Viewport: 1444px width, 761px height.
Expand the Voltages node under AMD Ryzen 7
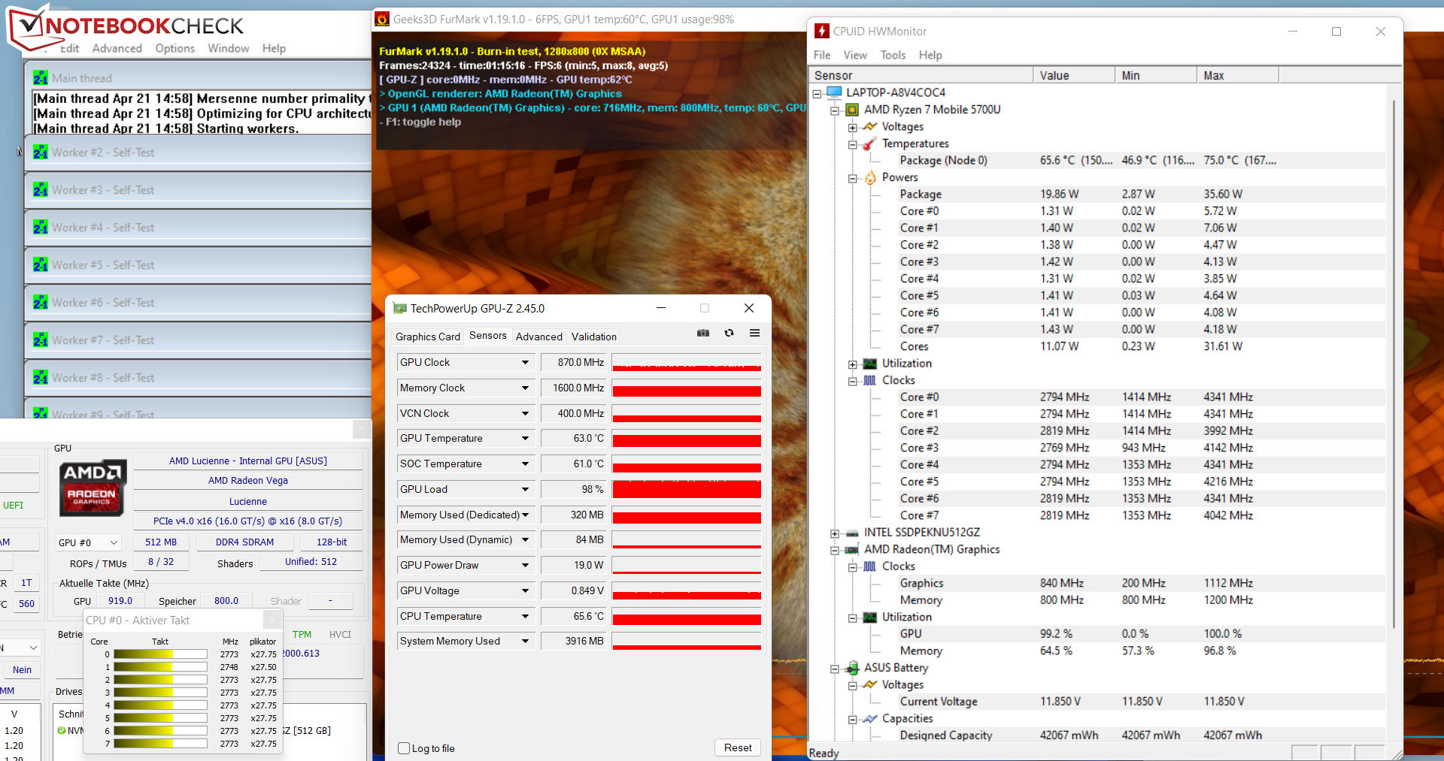[852, 127]
